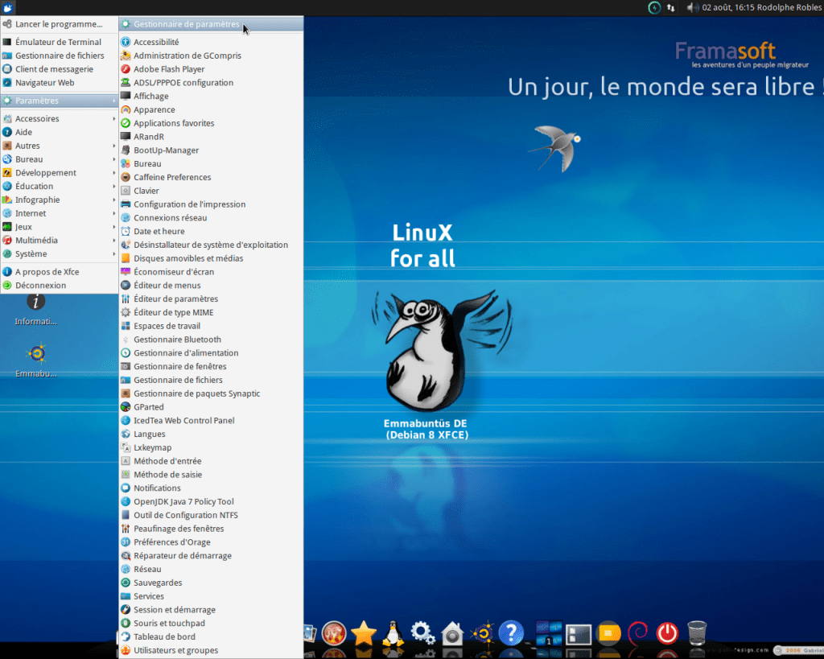This screenshot has width=824, height=659.
Task: Open Gestionnaire de paquets Synaptic
Action: (x=196, y=393)
